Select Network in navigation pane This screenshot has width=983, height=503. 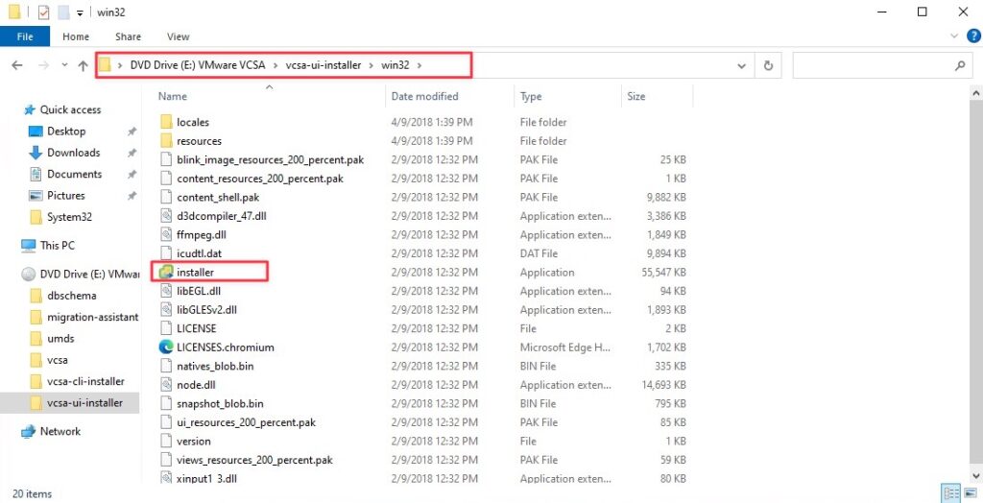point(60,432)
